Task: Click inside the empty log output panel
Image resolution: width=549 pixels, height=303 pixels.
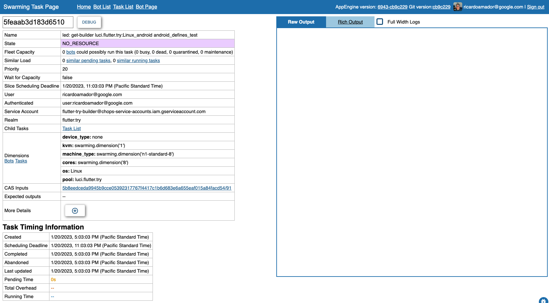Action: (x=412, y=152)
